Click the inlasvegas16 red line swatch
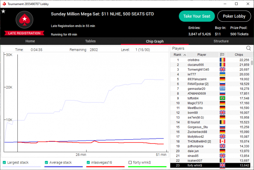254x170 pixels. coord(106,167)
